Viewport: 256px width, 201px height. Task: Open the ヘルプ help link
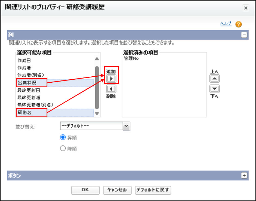pos(226,24)
